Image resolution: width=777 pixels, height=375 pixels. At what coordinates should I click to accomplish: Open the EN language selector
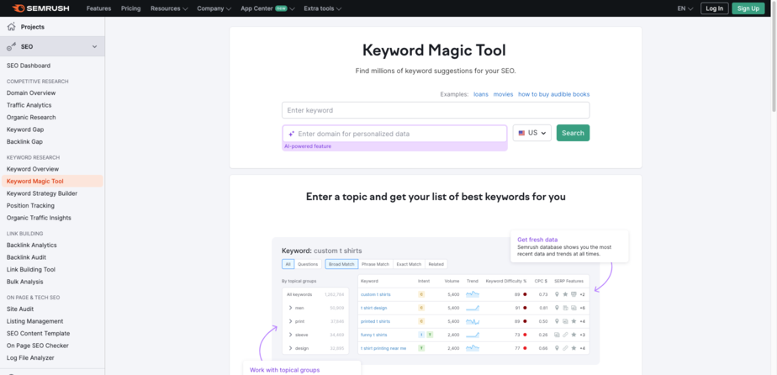click(x=684, y=8)
